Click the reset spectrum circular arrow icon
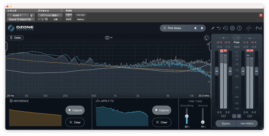The image size is (269, 136). tap(207, 38)
